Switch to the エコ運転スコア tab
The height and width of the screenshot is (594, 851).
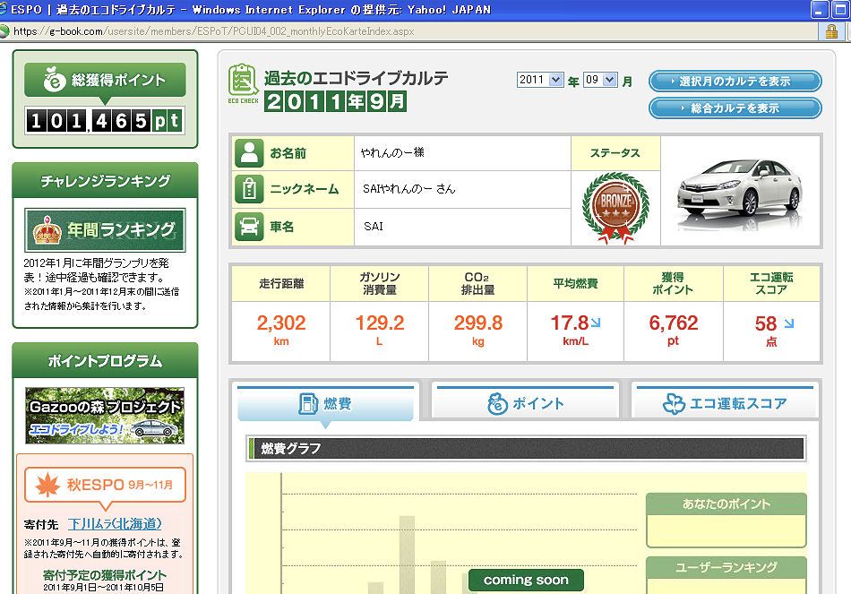pyautogui.click(x=725, y=403)
